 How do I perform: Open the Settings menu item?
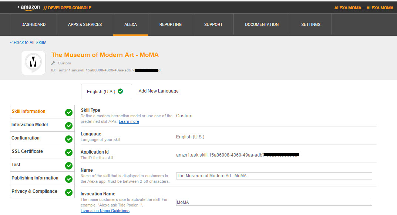tap(311, 24)
